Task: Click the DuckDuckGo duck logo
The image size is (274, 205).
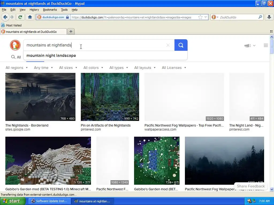Action: (x=15, y=45)
